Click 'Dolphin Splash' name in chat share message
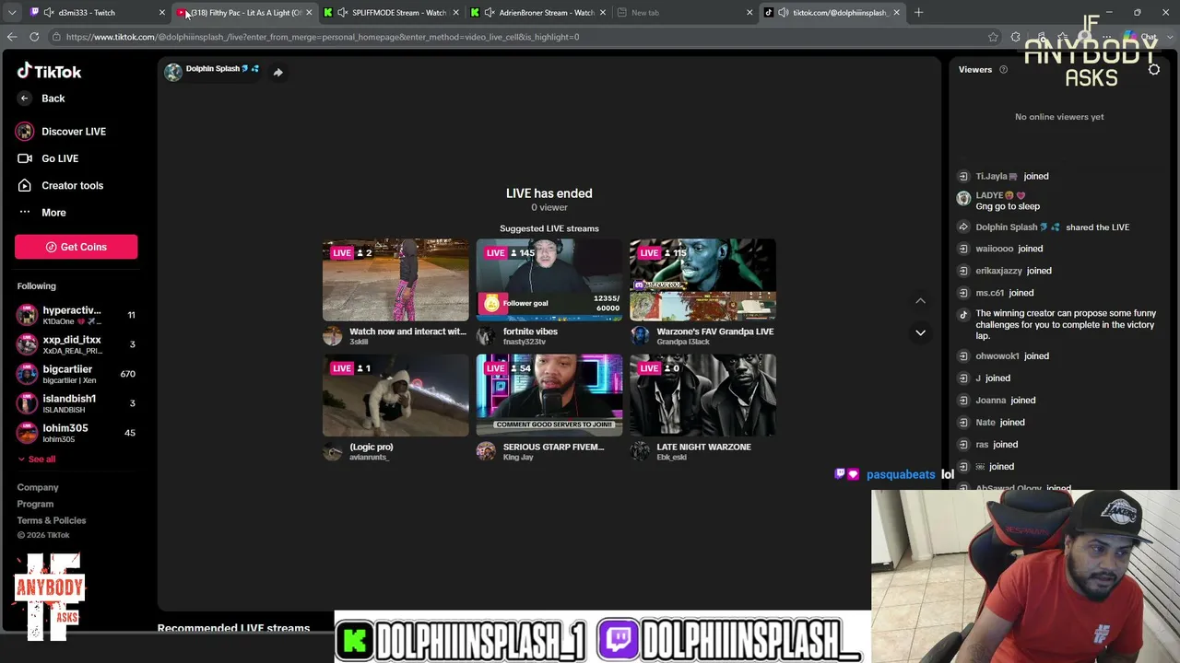This screenshot has height=663, width=1180. [1007, 227]
